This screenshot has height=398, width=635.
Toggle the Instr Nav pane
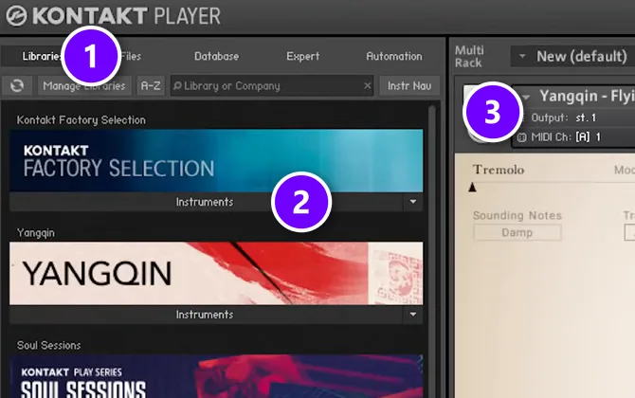(409, 86)
